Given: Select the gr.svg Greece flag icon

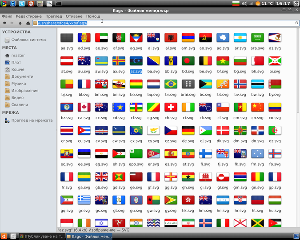Looking at the screenshot, I should (x=84, y=200).
